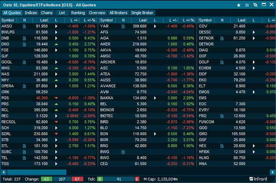This screenshot has height=183, width=276.
Task: Open news document icon for DOLP
Action: click(222, 62)
